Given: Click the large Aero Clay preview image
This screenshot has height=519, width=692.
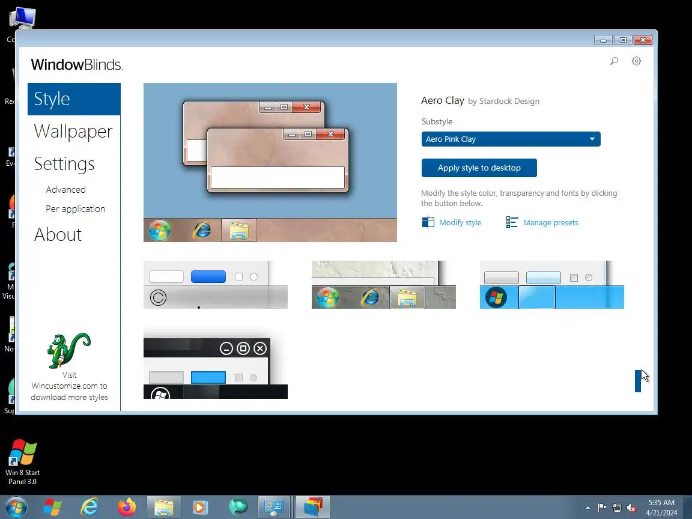Looking at the screenshot, I should point(270,162).
